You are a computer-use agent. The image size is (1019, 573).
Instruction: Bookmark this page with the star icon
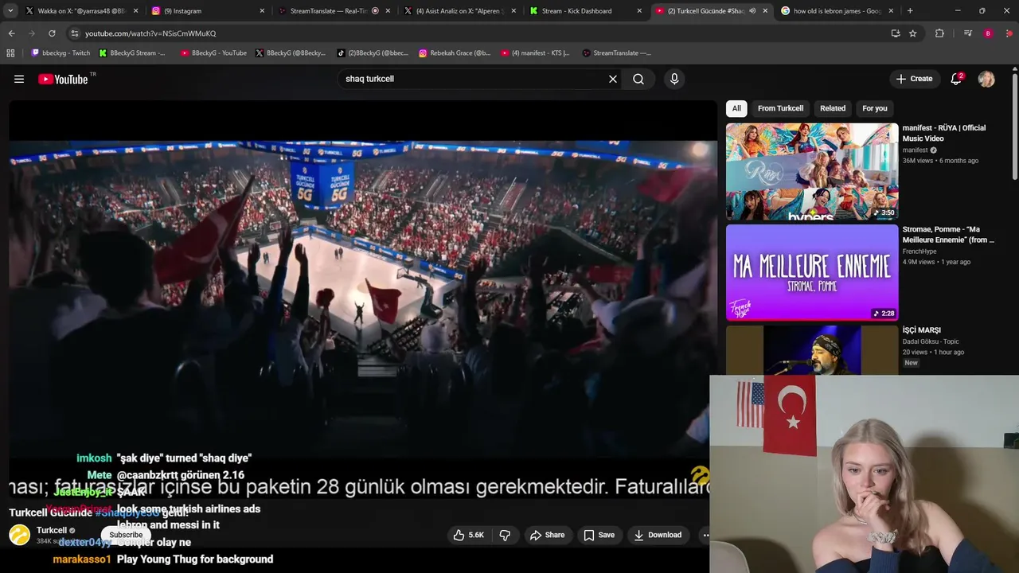913,33
